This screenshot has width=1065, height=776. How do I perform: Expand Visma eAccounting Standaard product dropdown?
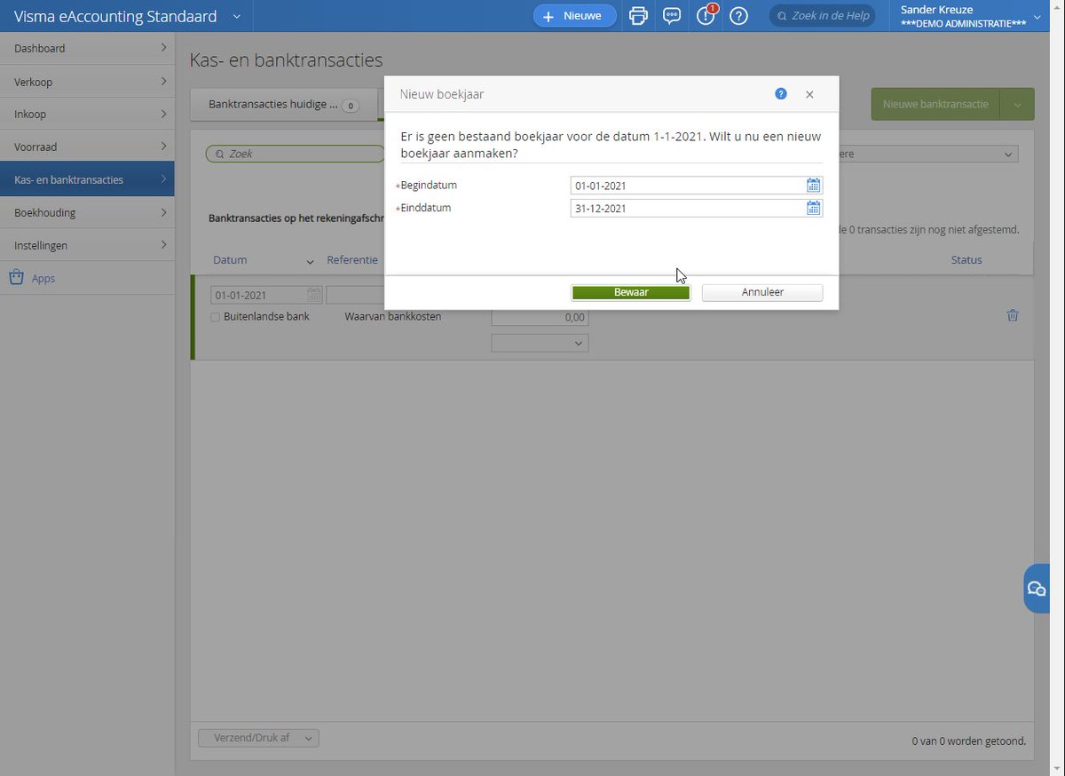(236, 16)
